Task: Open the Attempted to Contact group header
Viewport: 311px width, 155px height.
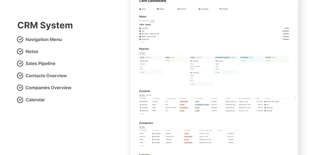Action: pyautogui.click(x=223, y=58)
